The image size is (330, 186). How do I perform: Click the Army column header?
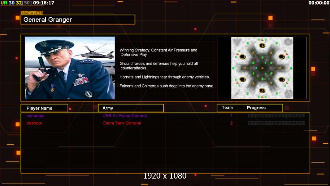pos(131,108)
